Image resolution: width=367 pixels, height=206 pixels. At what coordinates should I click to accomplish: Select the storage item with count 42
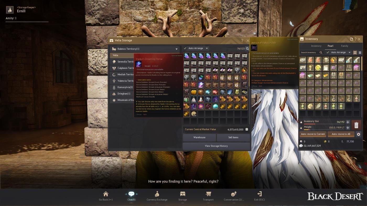(208, 107)
